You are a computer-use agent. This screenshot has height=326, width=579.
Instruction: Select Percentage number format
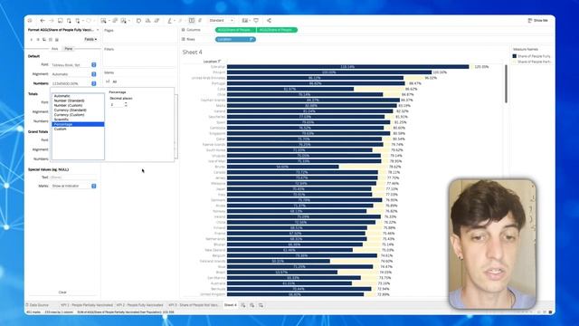[x=78, y=125]
